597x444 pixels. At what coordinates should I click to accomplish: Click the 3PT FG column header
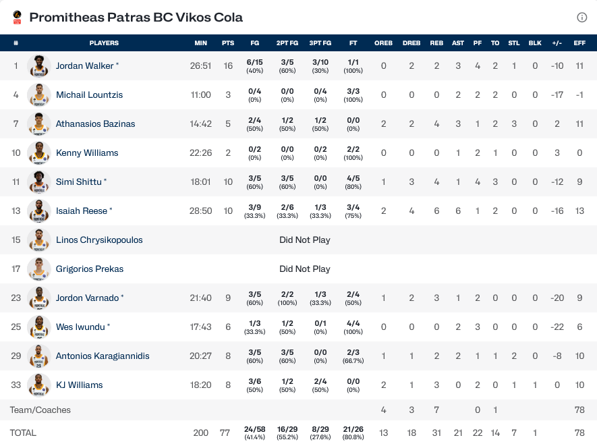coord(320,43)
